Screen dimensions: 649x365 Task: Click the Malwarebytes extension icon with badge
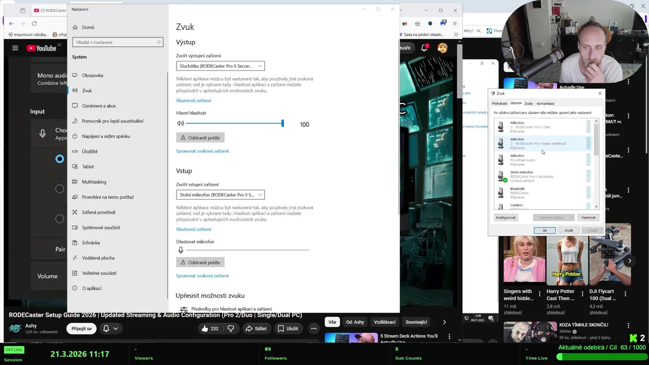443,23
